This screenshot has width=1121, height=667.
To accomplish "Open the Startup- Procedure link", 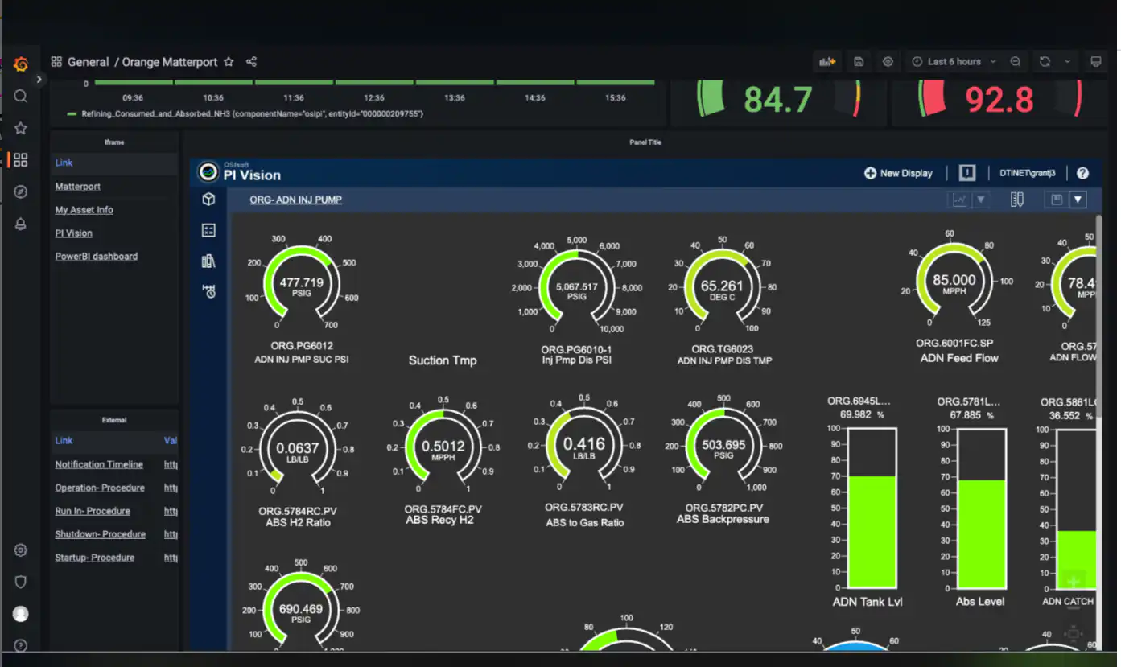I will tap(94, 558).
